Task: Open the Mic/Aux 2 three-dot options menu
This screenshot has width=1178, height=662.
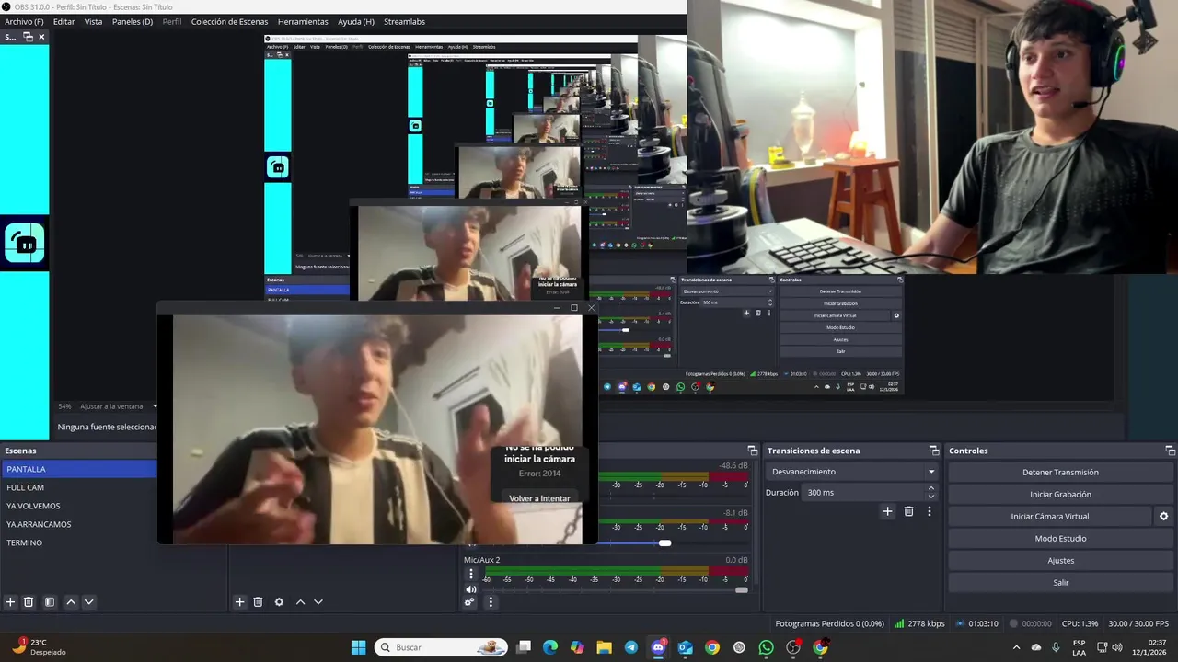Action: pos(471,574)
